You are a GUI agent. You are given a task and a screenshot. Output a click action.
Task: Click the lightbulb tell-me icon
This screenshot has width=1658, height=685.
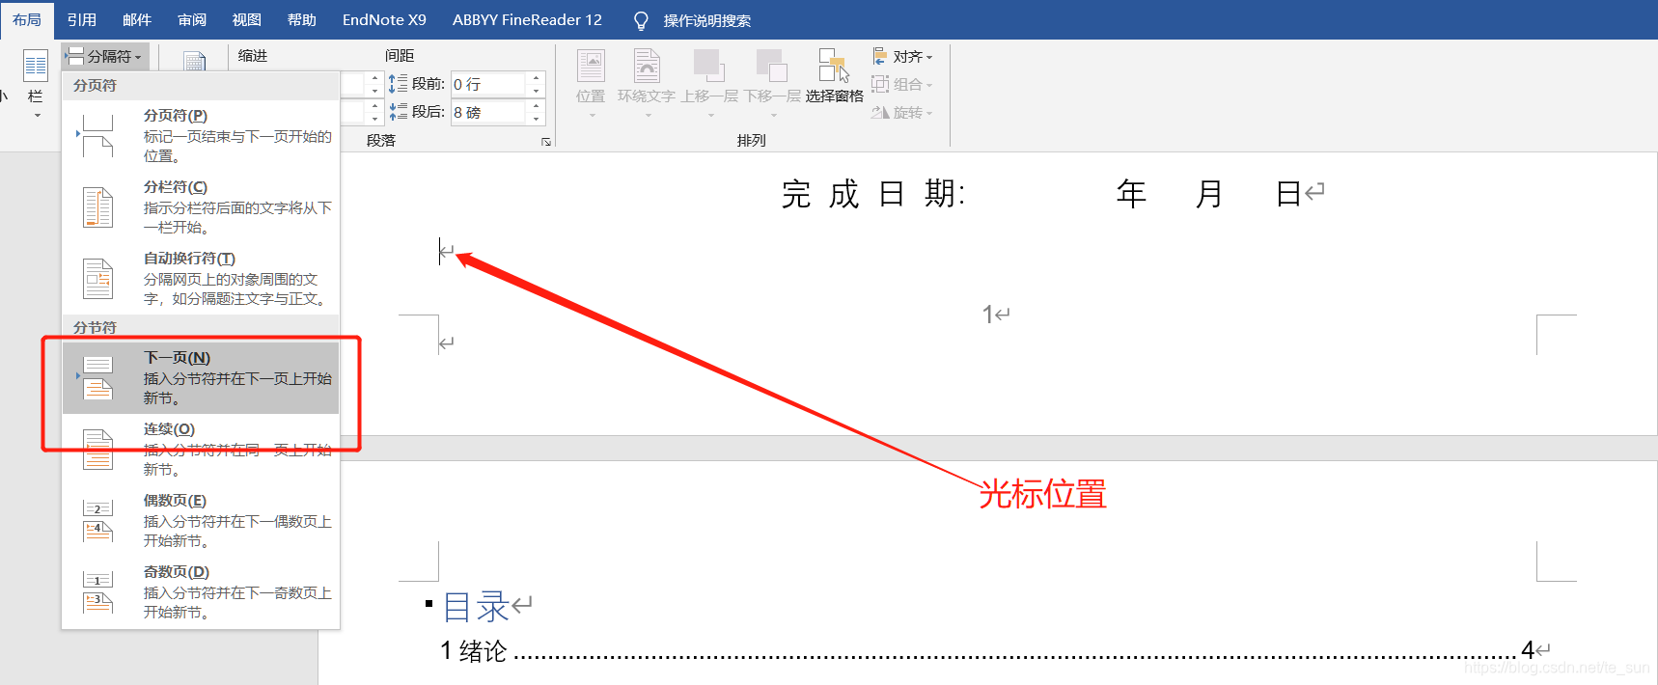pos(641,20)
